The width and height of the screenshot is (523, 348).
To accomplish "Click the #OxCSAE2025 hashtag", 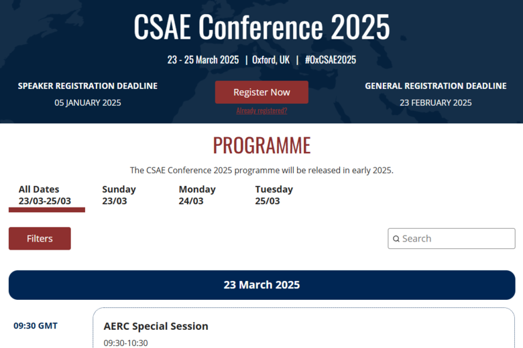I will 330,60.
